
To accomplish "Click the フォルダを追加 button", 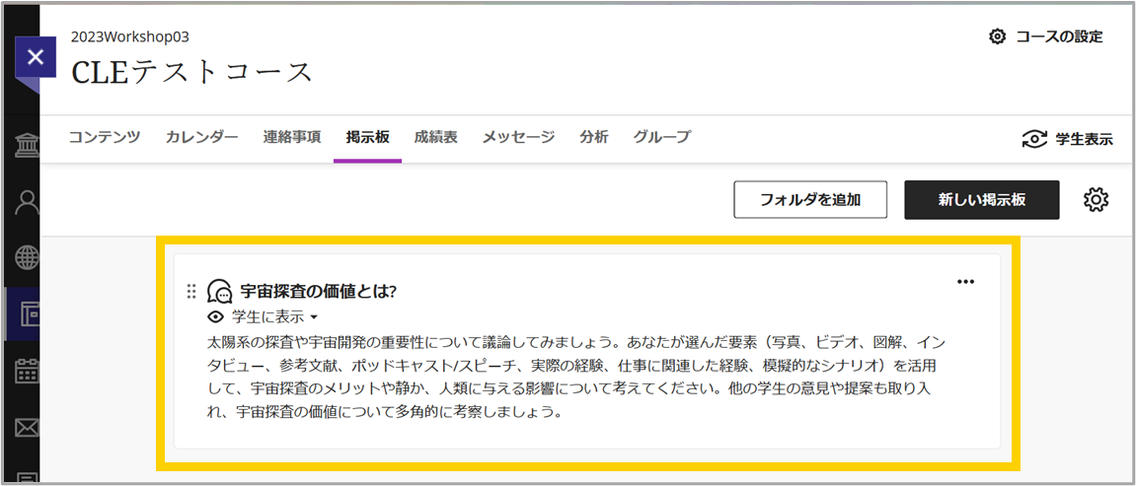I will pos(810,199).
